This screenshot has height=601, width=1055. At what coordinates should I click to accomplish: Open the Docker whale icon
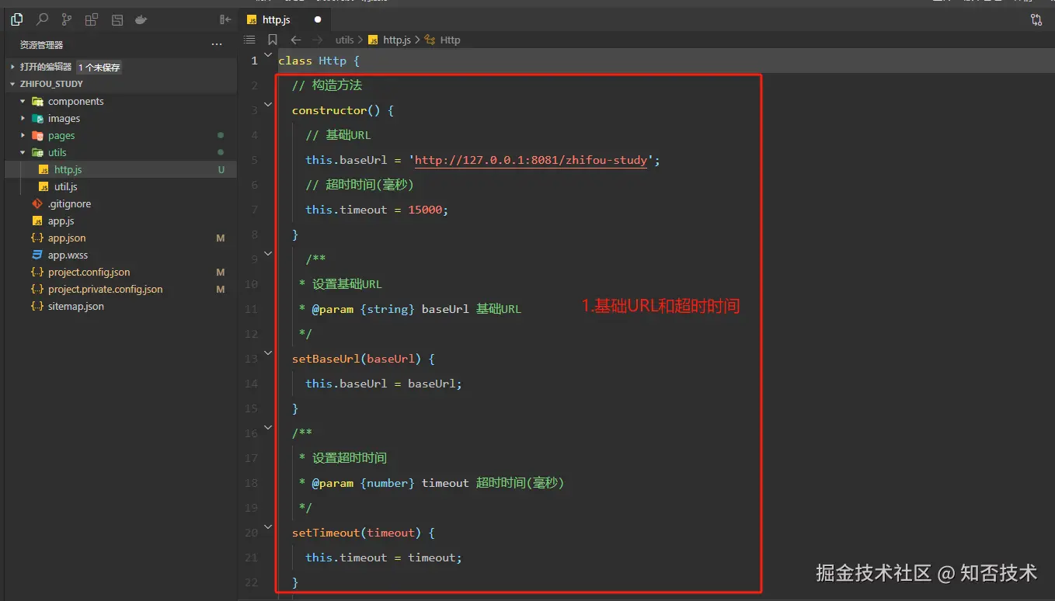point(141,19)
